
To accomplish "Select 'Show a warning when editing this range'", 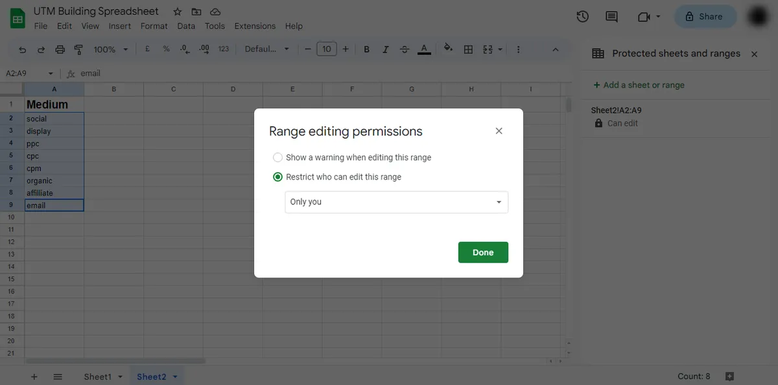I will [277, 157].
